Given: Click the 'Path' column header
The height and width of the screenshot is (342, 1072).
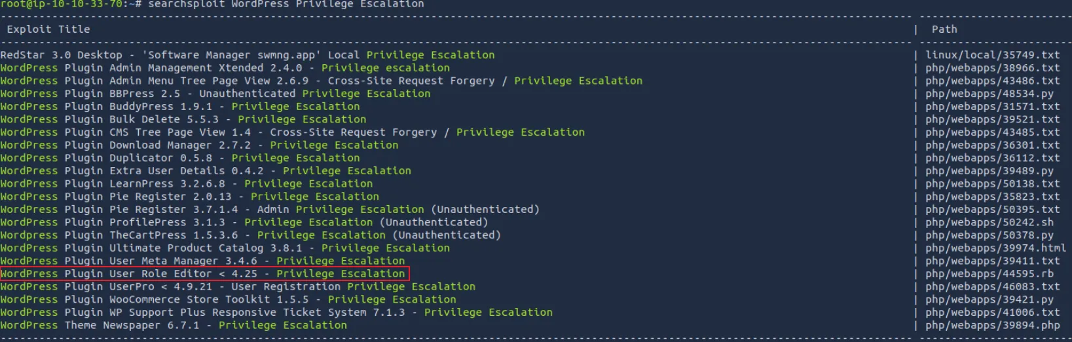Looking at the screenshot, I should coord(944,29).
